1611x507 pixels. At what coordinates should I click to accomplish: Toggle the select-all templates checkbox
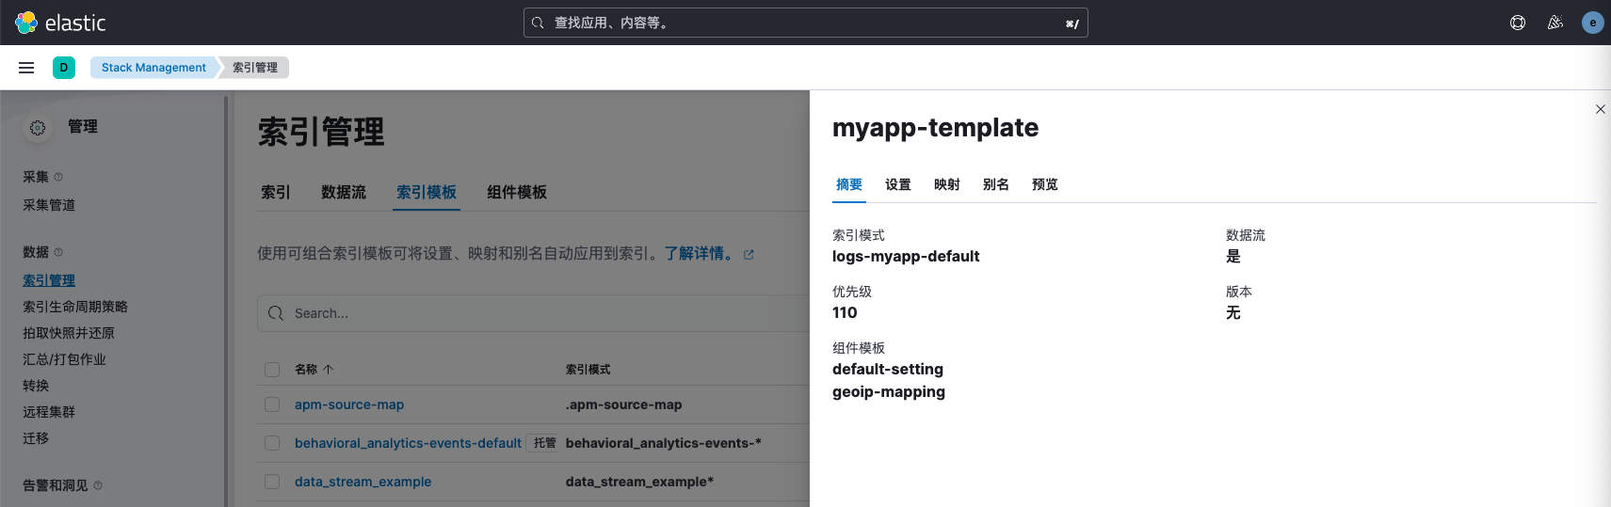point(272,370)
